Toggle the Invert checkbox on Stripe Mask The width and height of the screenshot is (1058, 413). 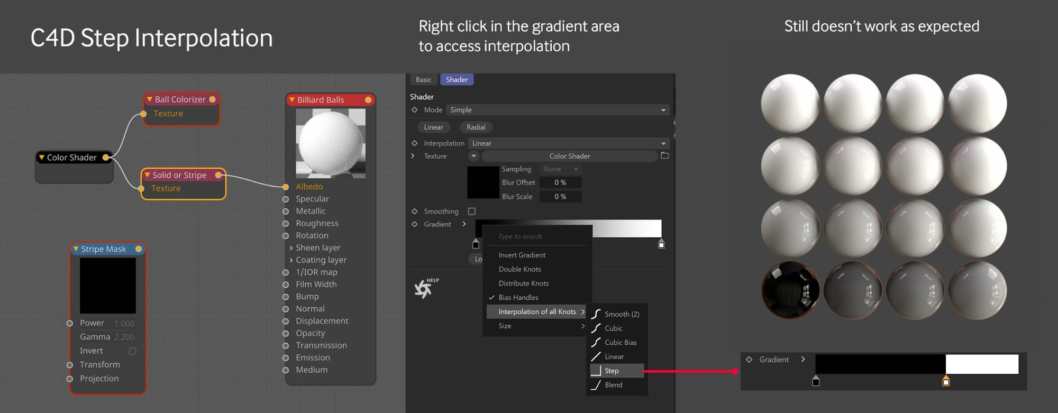(x=133, y=351)
